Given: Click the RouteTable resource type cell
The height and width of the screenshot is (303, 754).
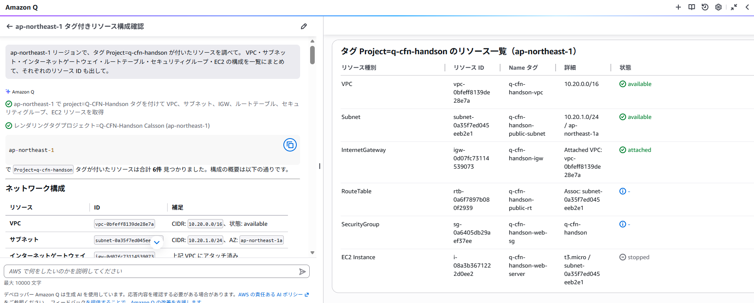Looking at the screenshot, I should coord(357,191).
